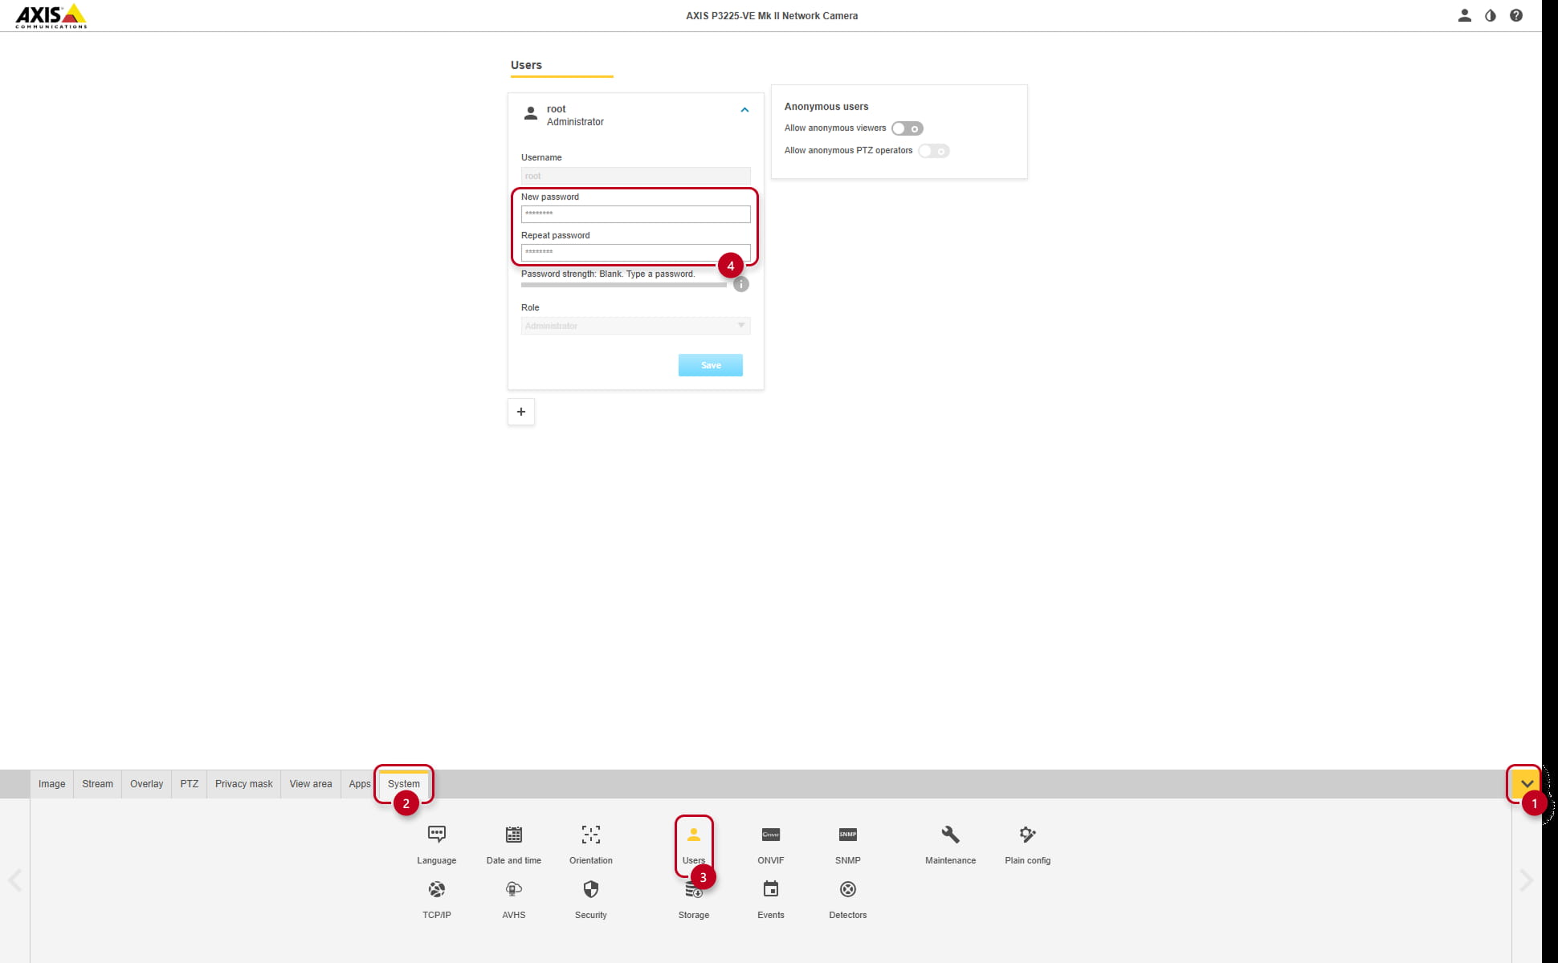
Task: Click the New password field
Action: 635,214
